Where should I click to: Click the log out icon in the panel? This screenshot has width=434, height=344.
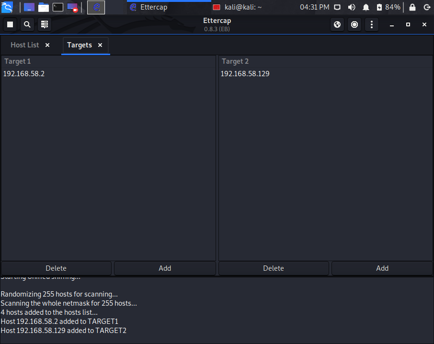[427, 7]
